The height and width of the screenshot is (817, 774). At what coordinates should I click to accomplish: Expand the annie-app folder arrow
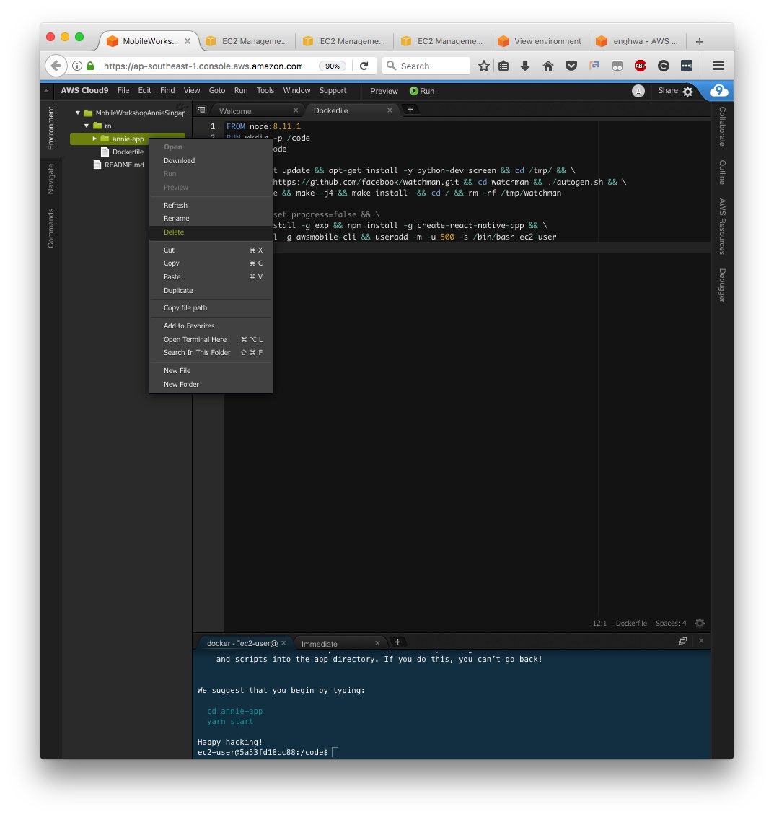click(94, 139)
